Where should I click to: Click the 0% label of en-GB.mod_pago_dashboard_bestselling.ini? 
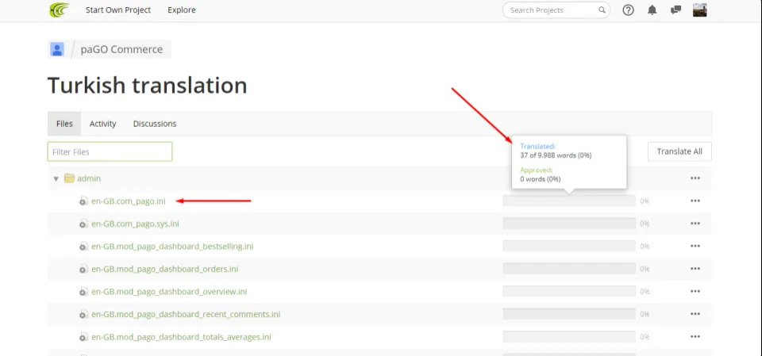[x=645, y=247]
